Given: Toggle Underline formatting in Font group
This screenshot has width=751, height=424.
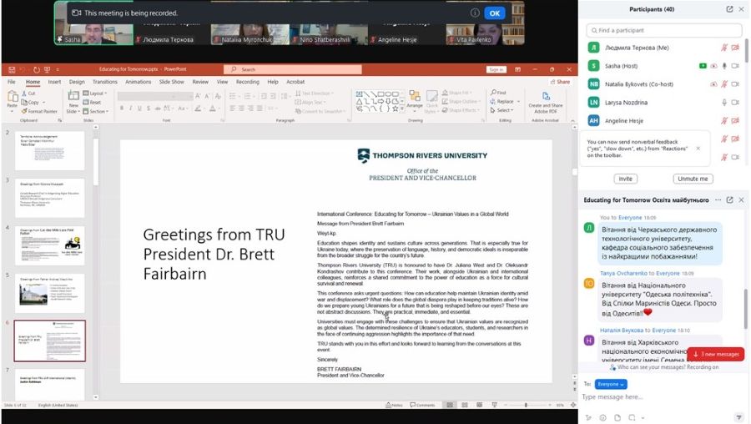Looking at the screenshot, I should click(139, 109).
